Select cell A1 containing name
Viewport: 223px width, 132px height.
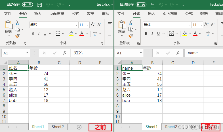pyautogui.click(x=132, y=68)
